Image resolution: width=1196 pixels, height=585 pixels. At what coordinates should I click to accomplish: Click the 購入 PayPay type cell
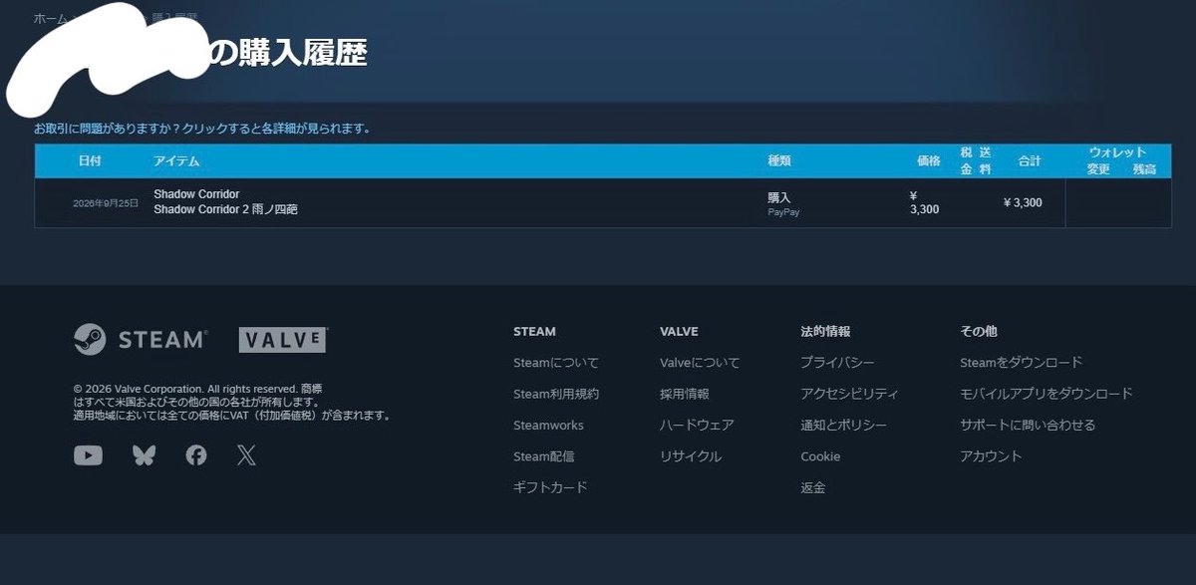click(783, 204)
